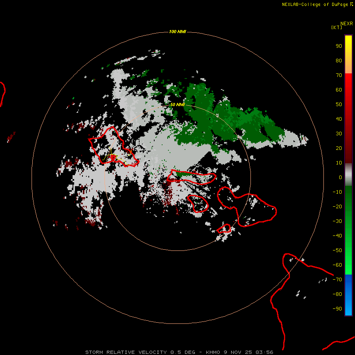The image size is (355, 355).
Task: Click the "-20" value on velocity scale
Action: [x=337, y=207]
